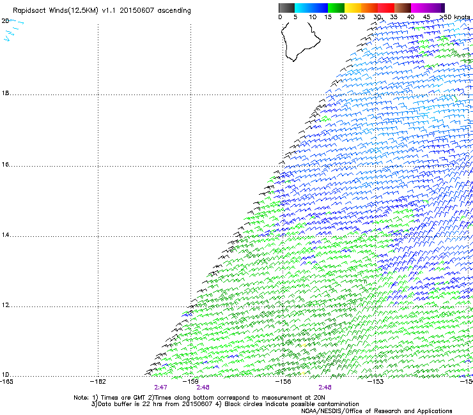473x415 pixels.
Task: Pick the orange 25-30 knots legend segment
Action: pos(369,8)
